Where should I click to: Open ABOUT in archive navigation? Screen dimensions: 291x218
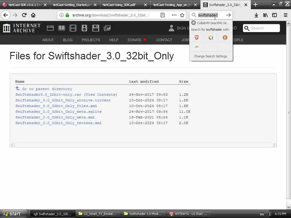pyautogui.click(x=48, y=40)
